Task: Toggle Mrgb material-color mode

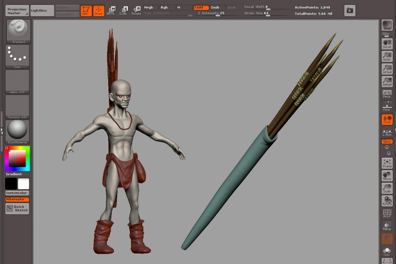Action: pos(150,7)
